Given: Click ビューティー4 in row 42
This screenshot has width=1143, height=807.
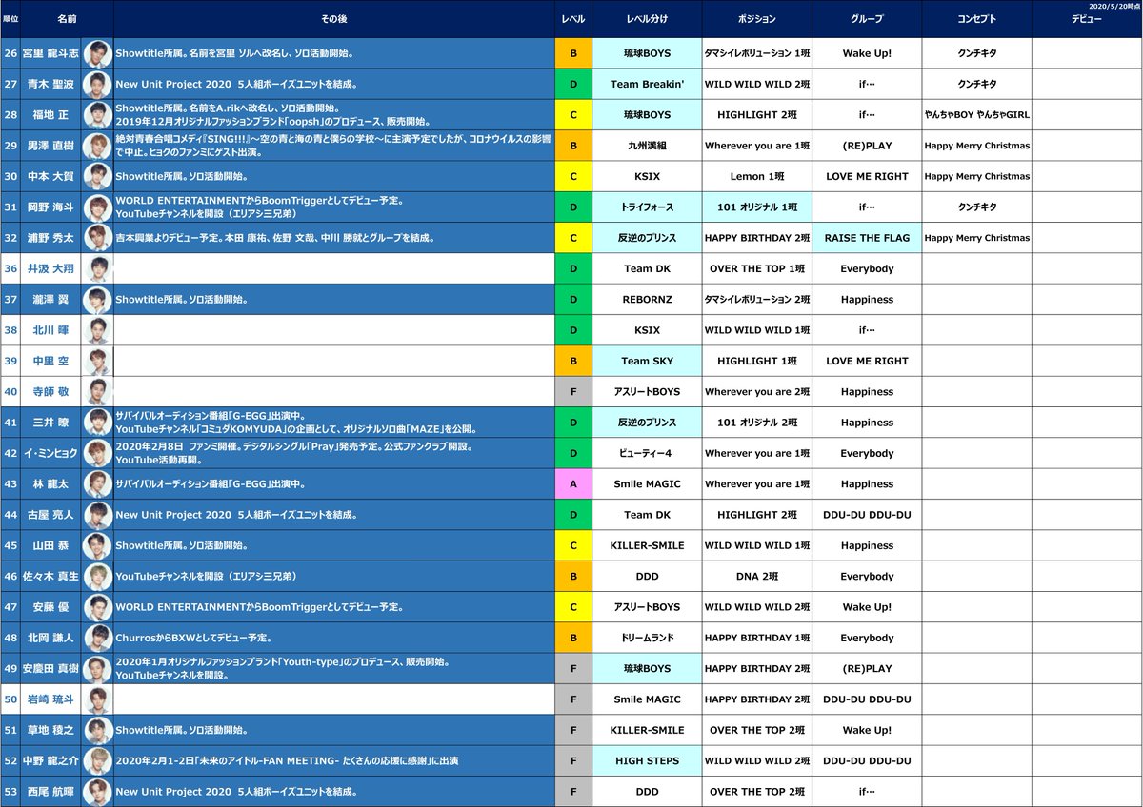Looking at the screenshot, I should [x=647, y=453].
